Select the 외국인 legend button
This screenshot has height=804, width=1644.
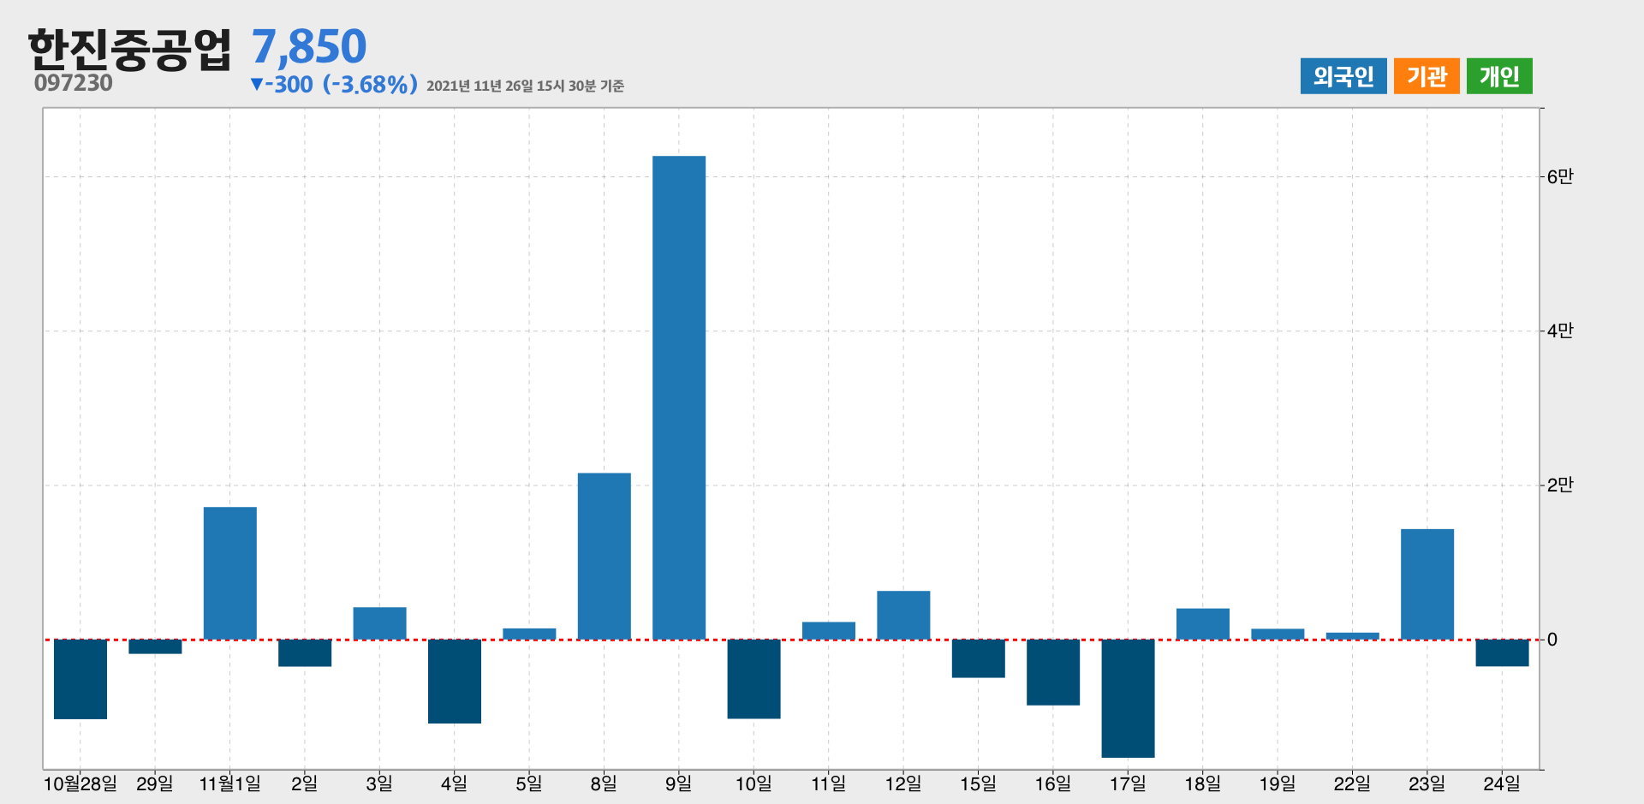pos(1343,76)
